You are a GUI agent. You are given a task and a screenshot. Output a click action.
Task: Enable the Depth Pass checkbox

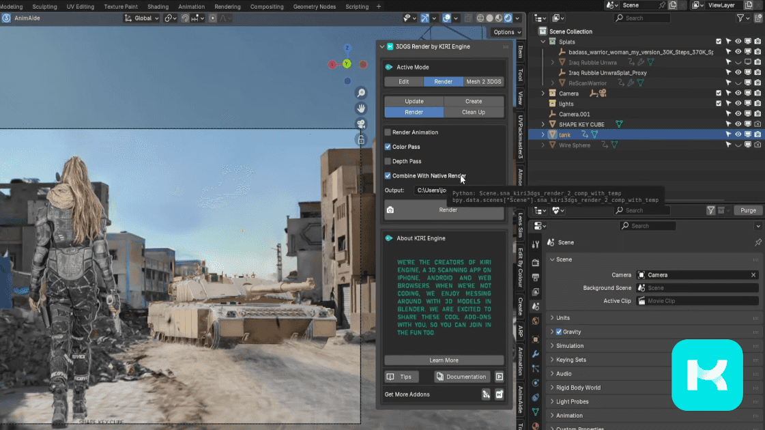388,161
